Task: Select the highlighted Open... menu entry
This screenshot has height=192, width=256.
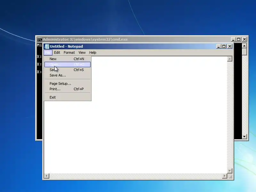Action: click(68, 65)
